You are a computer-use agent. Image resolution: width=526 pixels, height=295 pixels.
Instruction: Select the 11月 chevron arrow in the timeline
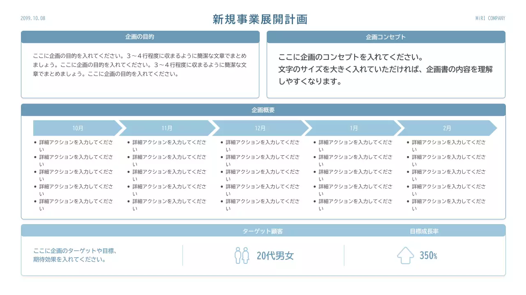168,127
